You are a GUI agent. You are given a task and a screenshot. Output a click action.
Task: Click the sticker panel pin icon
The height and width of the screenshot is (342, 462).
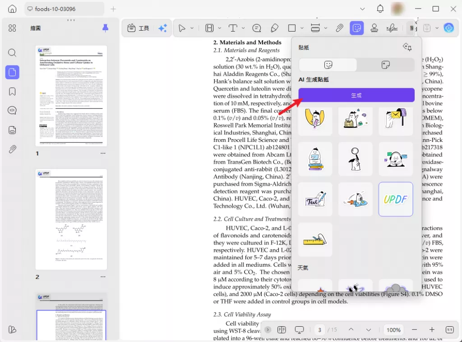pyautogui.click(x=407, y=47)
